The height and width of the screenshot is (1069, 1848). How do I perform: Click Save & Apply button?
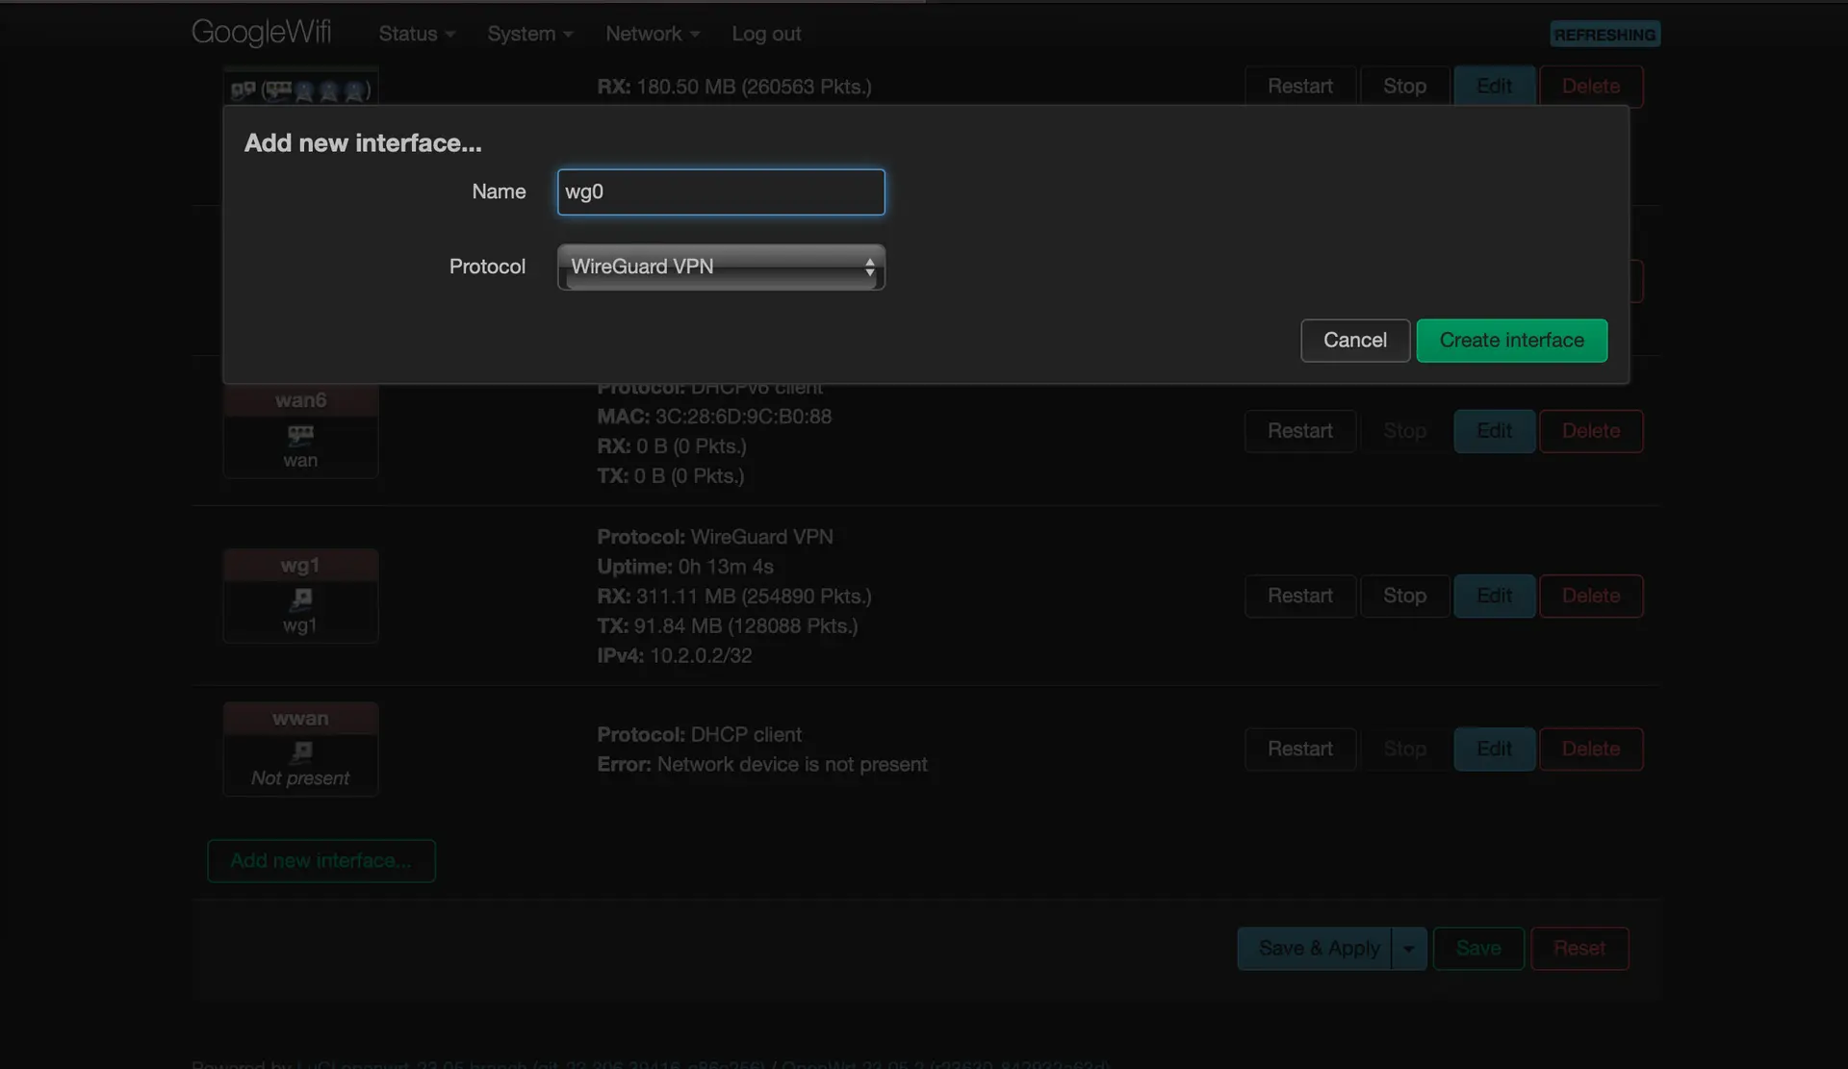click(1315, 949)
